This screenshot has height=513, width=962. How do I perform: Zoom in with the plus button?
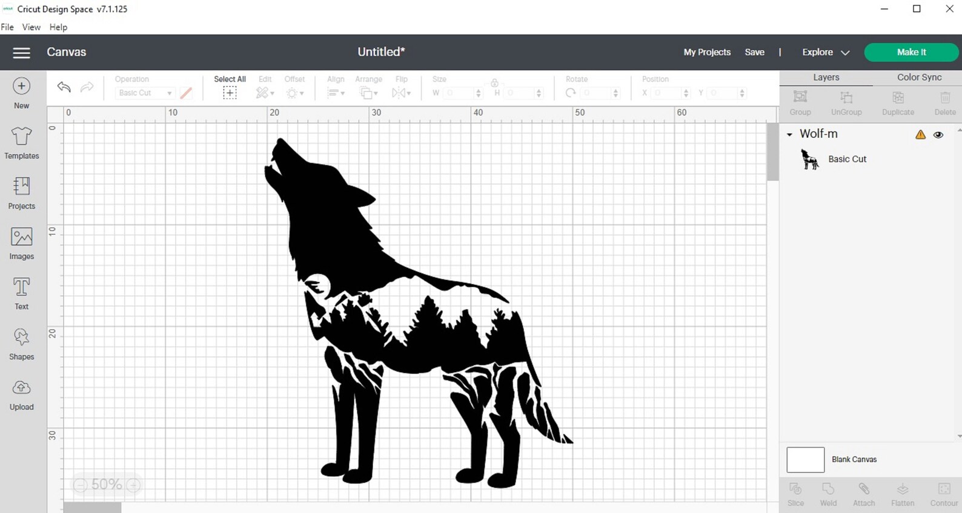[x=133, y=485]
